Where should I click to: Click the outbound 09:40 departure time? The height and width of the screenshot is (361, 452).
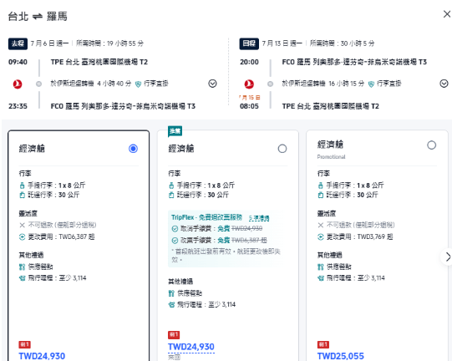tap(18, 62)
